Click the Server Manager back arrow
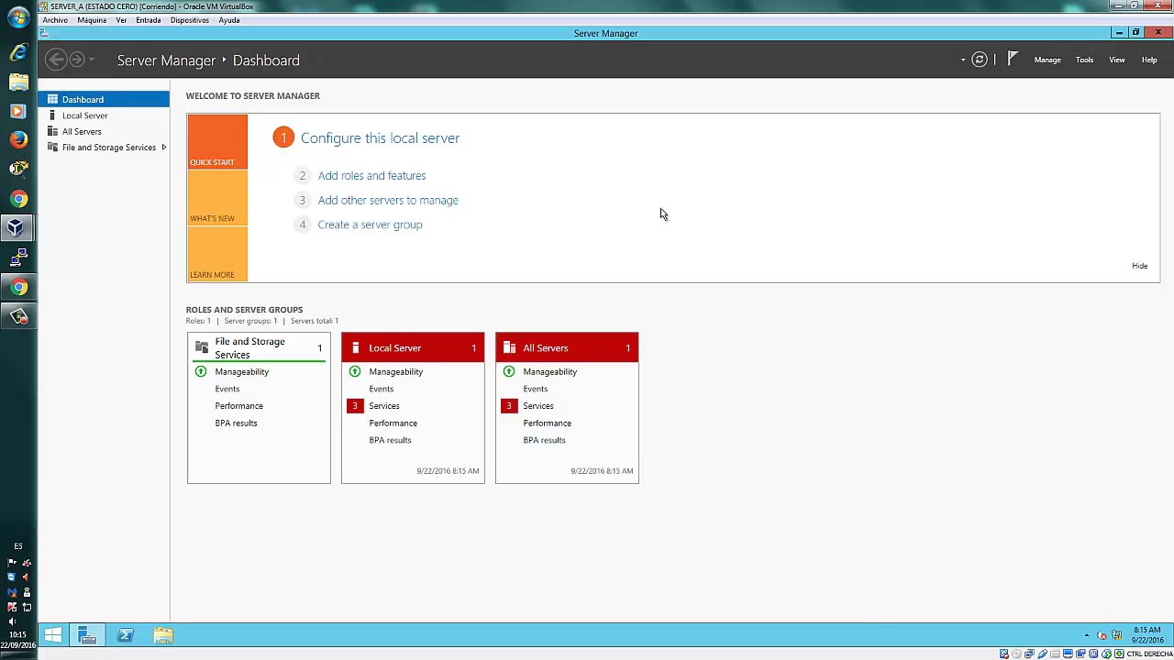1174x660 pixels. tap(56, 60)
